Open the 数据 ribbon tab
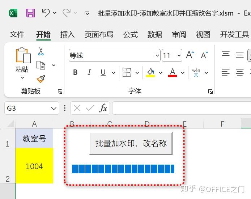251x199 pixels. [x=155, y=34]
